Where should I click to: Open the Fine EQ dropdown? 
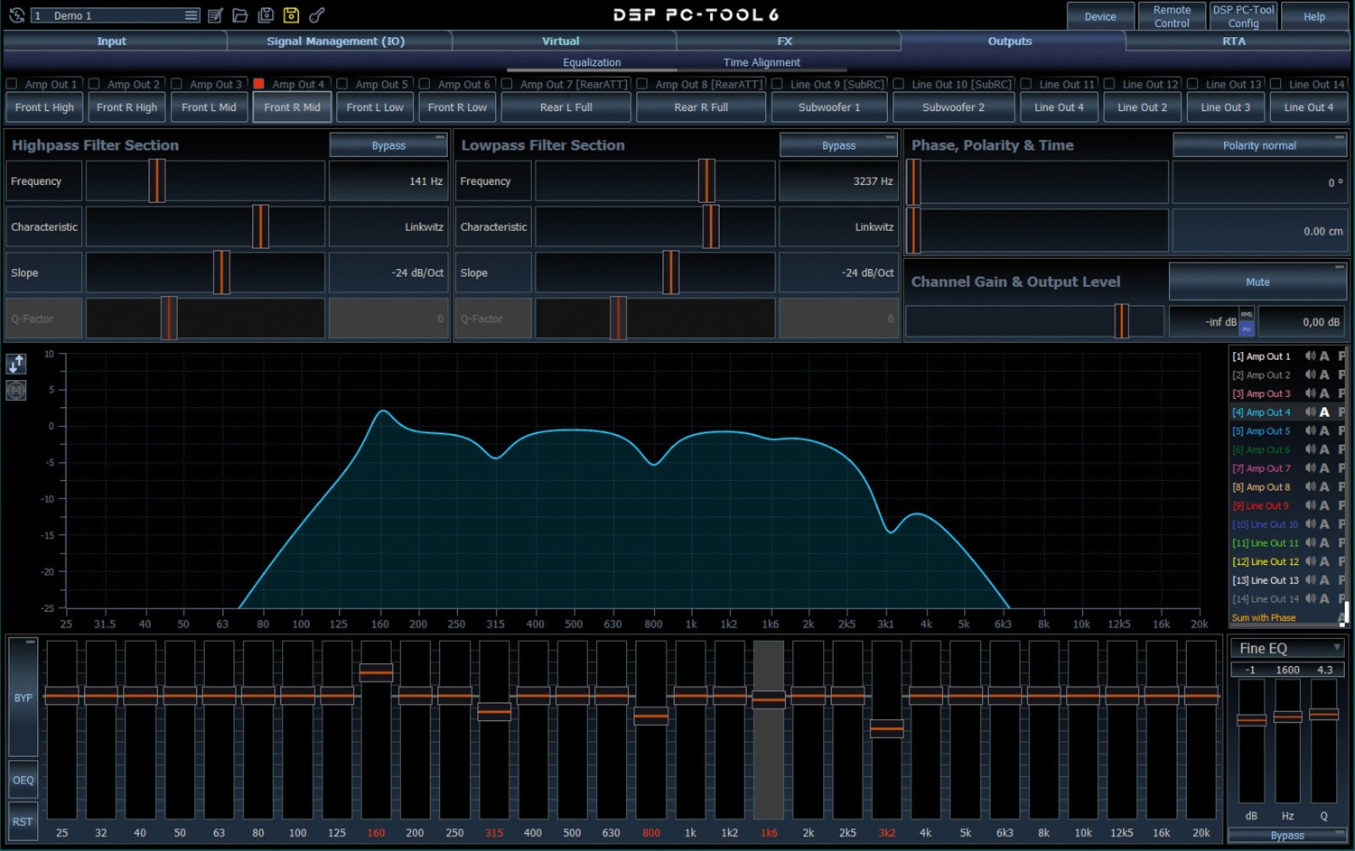(x=1288, y=648)
